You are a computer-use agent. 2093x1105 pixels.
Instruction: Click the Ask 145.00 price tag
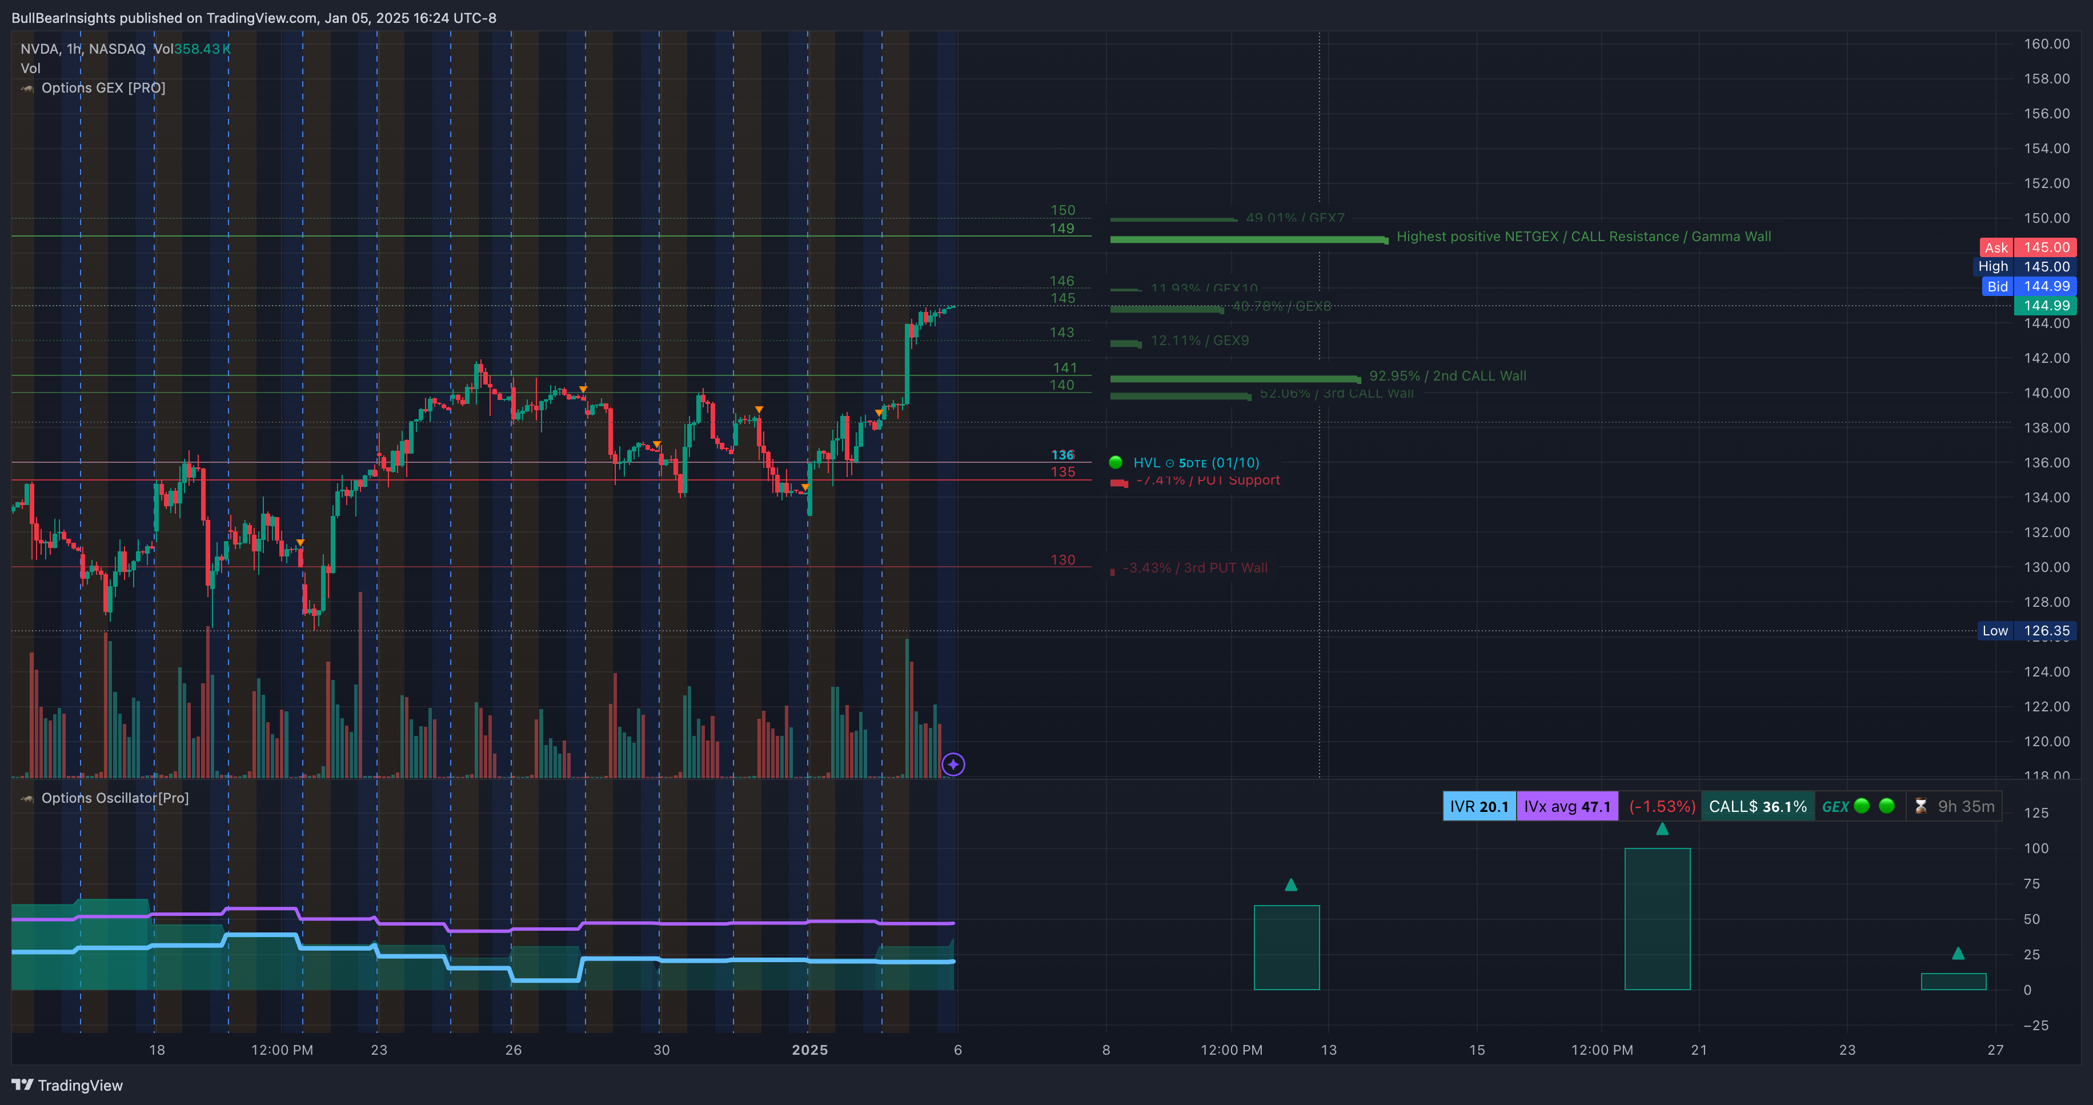click(2028, 247)
